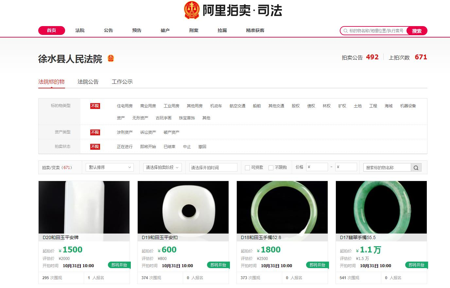Viewport: 450px width, 288px height.
Task: Click the Ali Auction judicial emblem logo
Action: click(192, 10)
